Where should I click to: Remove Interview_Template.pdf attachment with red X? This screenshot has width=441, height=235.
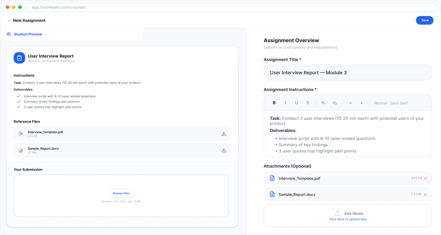(x=425, y=178)
